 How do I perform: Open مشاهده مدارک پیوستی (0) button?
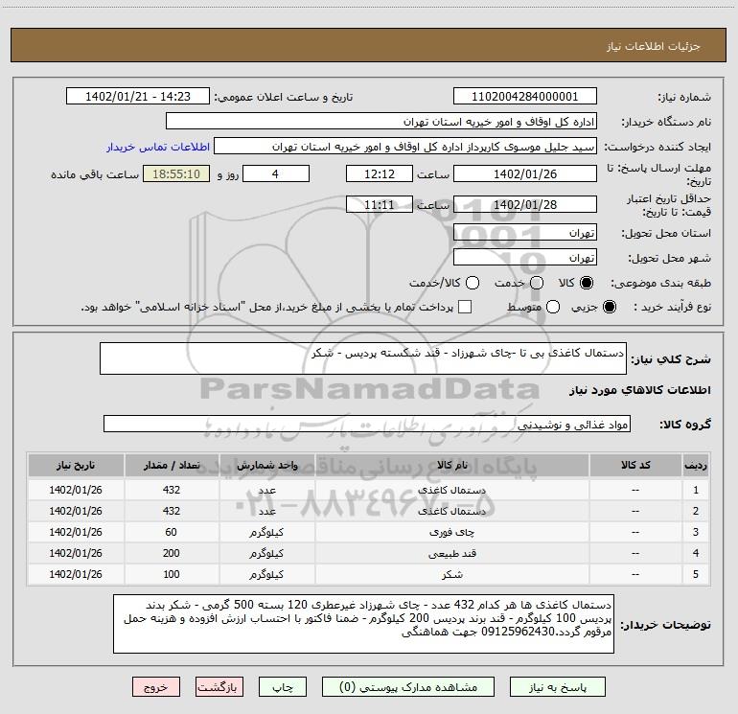point(408,687)
